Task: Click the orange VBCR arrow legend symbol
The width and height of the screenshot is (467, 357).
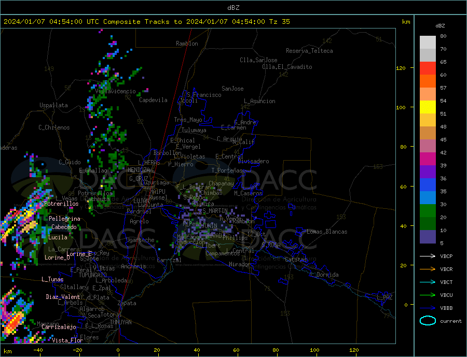Action: click(428, 269)
